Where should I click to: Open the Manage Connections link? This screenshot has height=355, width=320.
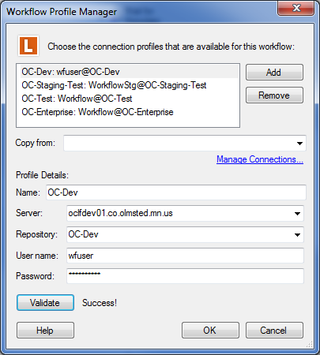point(260,159)
